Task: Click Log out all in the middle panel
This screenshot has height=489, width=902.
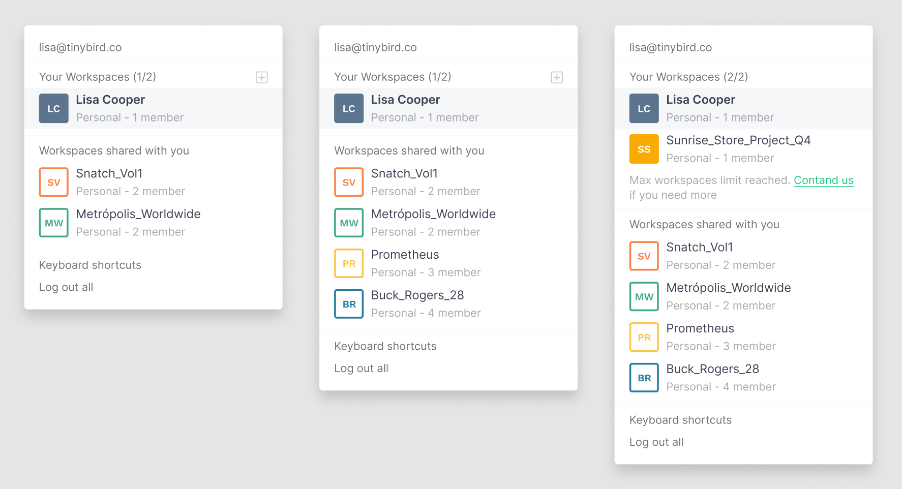Action: 361,369
